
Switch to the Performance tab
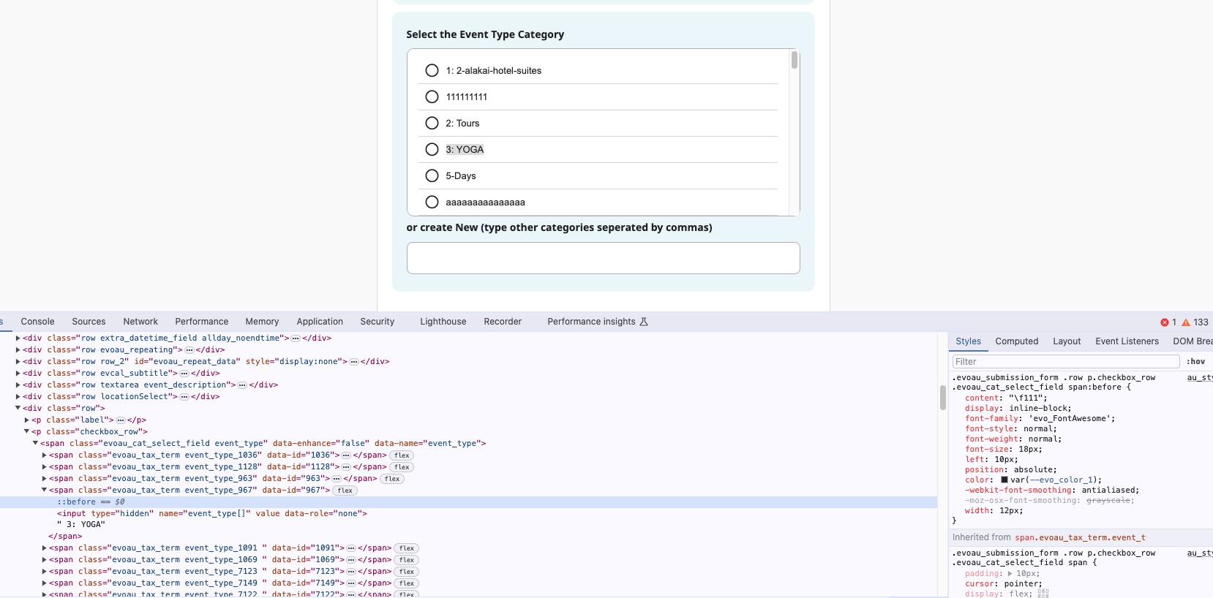202,322
